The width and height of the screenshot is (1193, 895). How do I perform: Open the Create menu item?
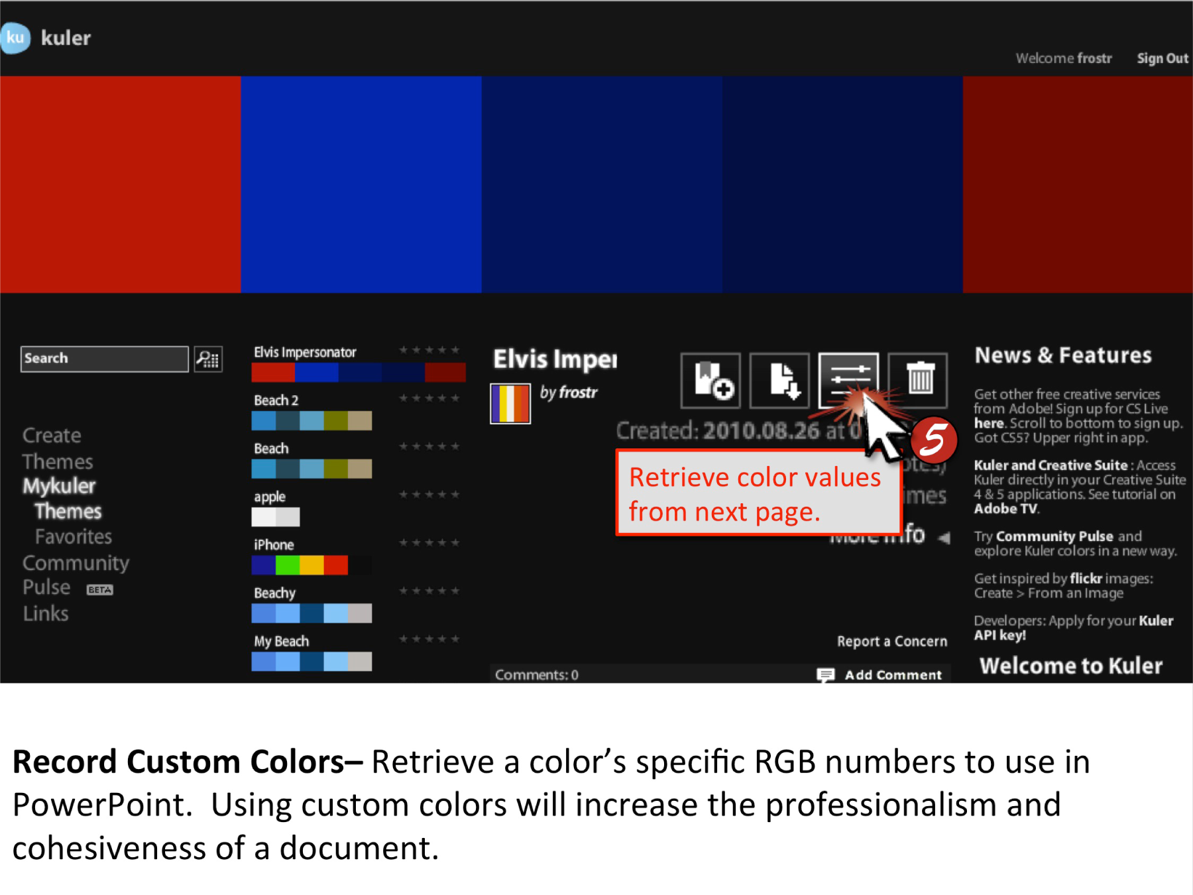(x=52, y=435)
